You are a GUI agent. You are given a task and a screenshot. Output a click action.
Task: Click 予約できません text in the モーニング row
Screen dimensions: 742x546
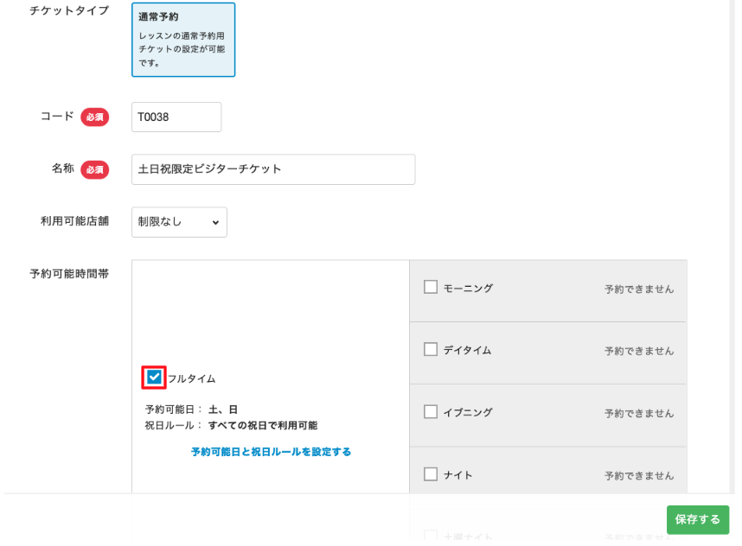point(639,289)
